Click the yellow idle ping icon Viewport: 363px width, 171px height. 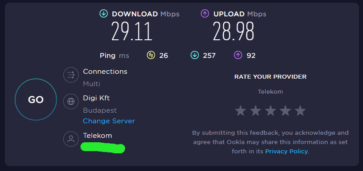click(x=151, y=55)
